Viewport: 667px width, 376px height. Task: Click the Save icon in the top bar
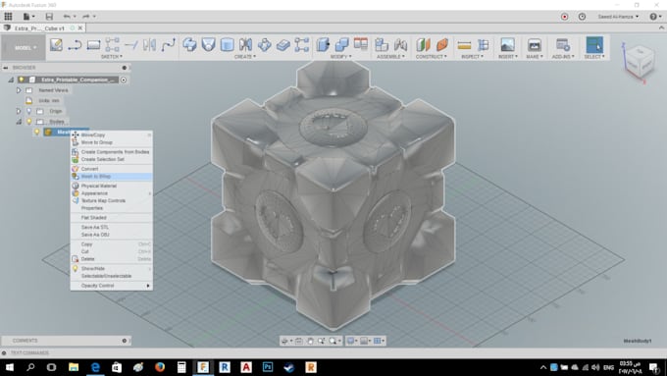49,16
